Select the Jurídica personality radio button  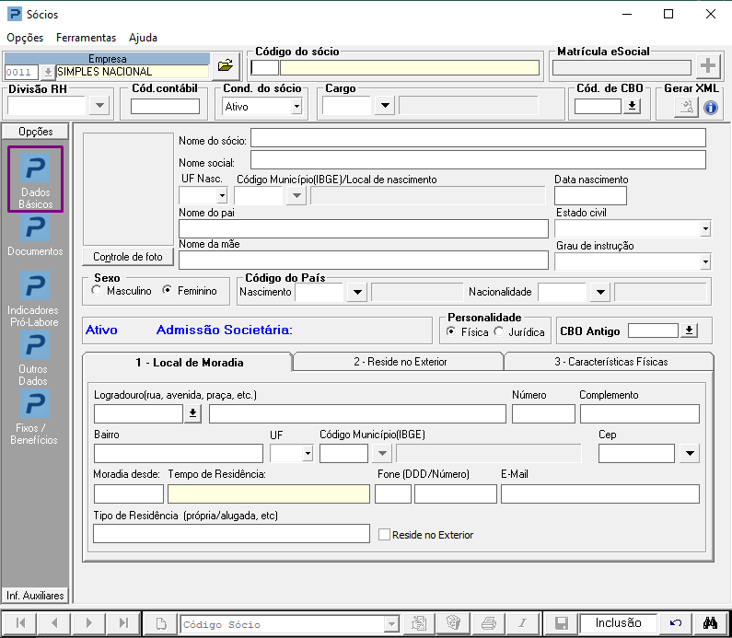click(x=498, y=331)
